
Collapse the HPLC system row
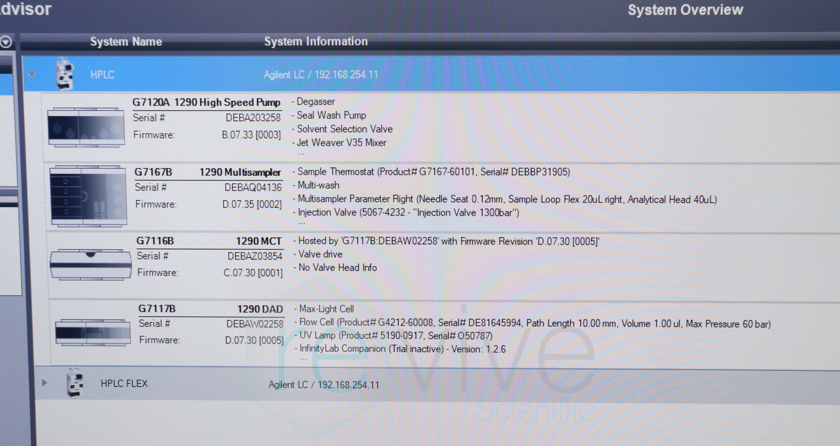32,75
